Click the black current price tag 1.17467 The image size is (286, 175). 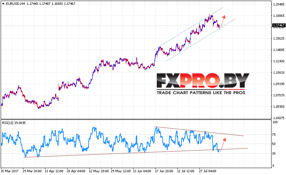point(279,25)
